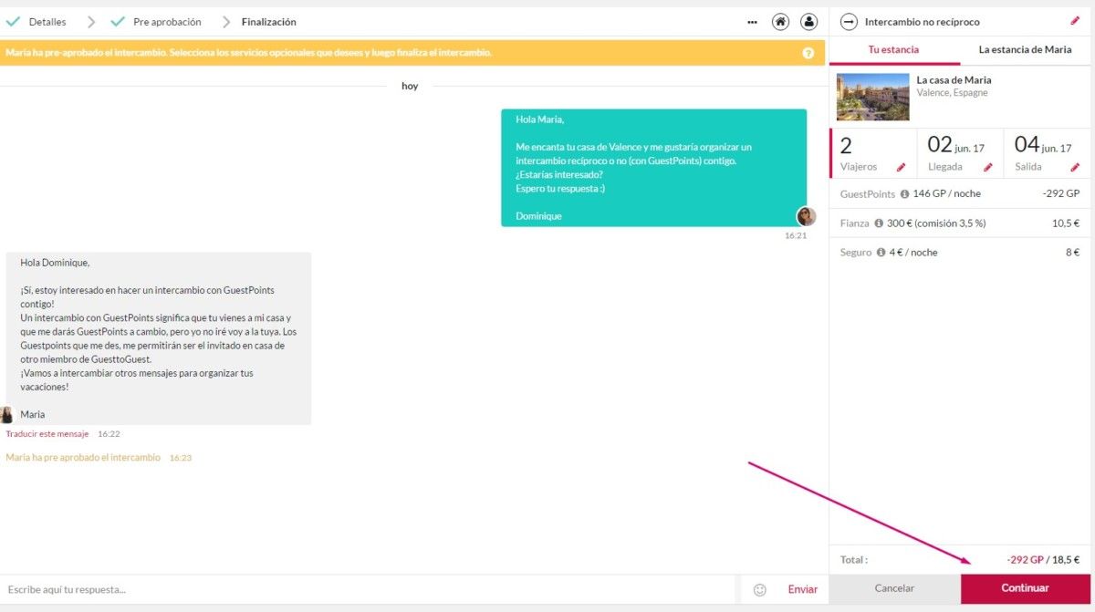Click the help question mark in yellow banner
The height and width of the screenshot is (612, 1095).
[x=808, y=53]
